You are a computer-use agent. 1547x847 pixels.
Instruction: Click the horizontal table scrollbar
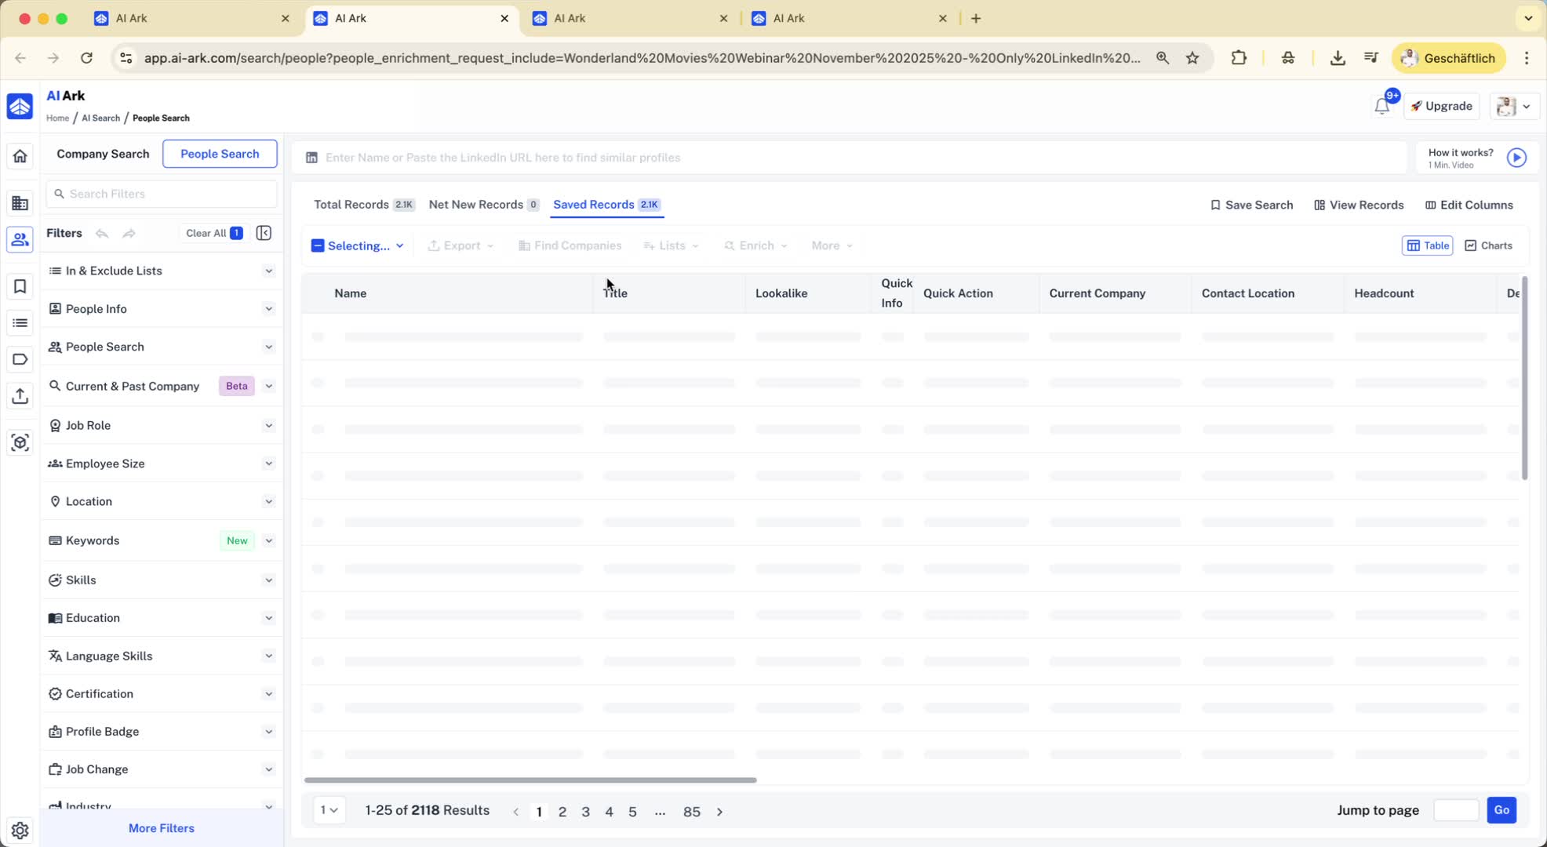point(530,780)
